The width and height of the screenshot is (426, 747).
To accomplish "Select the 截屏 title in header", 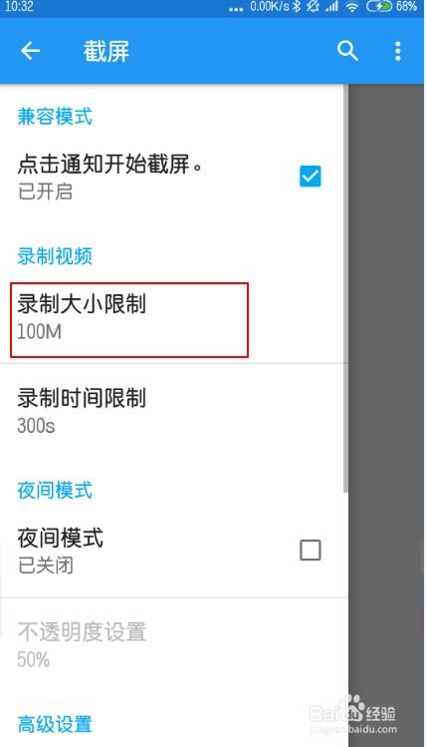I will (106, 51).
